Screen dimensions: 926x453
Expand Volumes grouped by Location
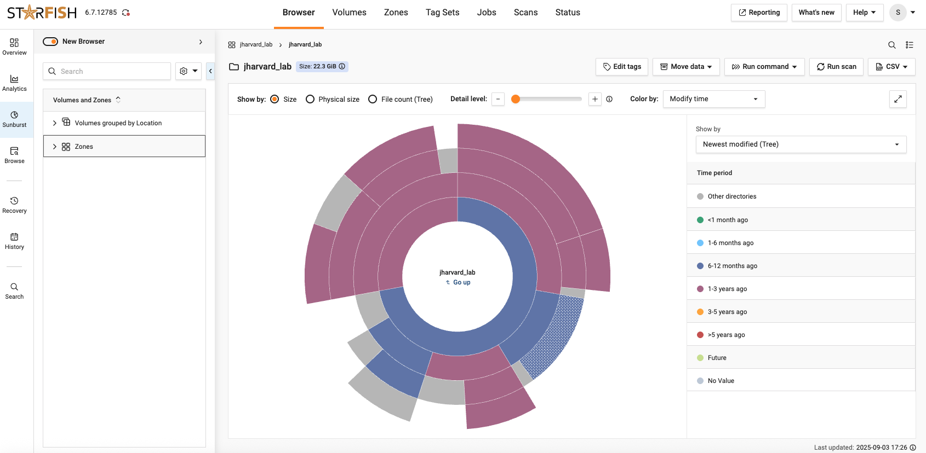point(54,123)
